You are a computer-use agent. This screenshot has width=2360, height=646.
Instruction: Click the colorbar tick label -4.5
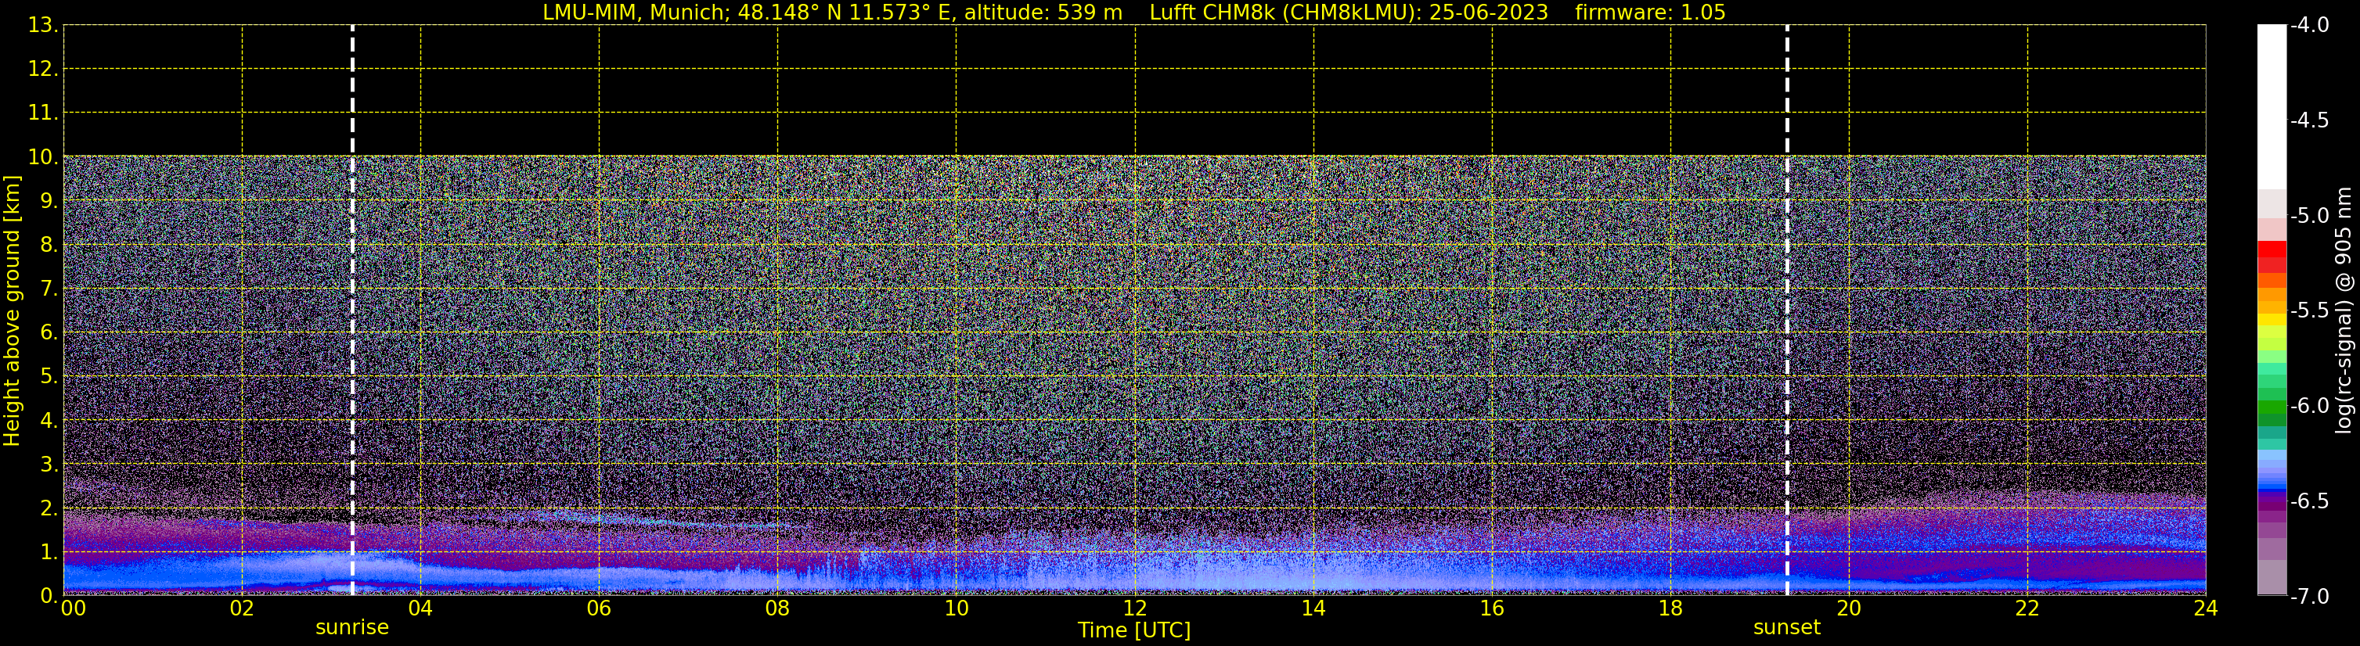pos(2308,120)
